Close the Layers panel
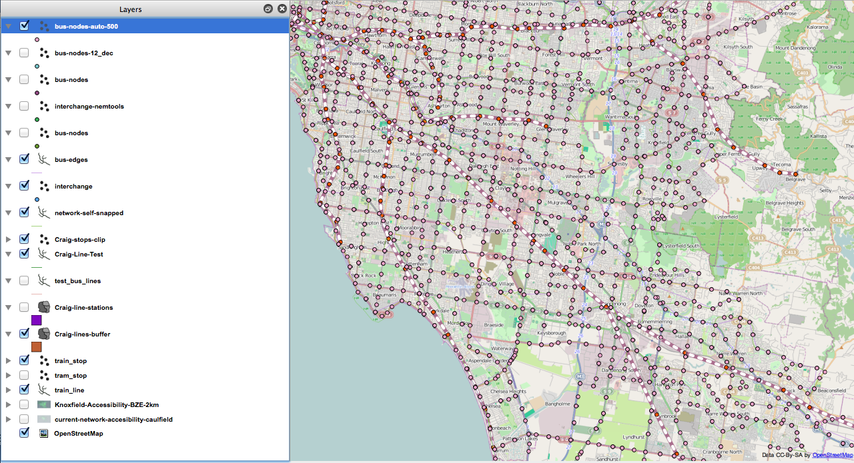Screen dimensions: 854x463 pos(282,9)
